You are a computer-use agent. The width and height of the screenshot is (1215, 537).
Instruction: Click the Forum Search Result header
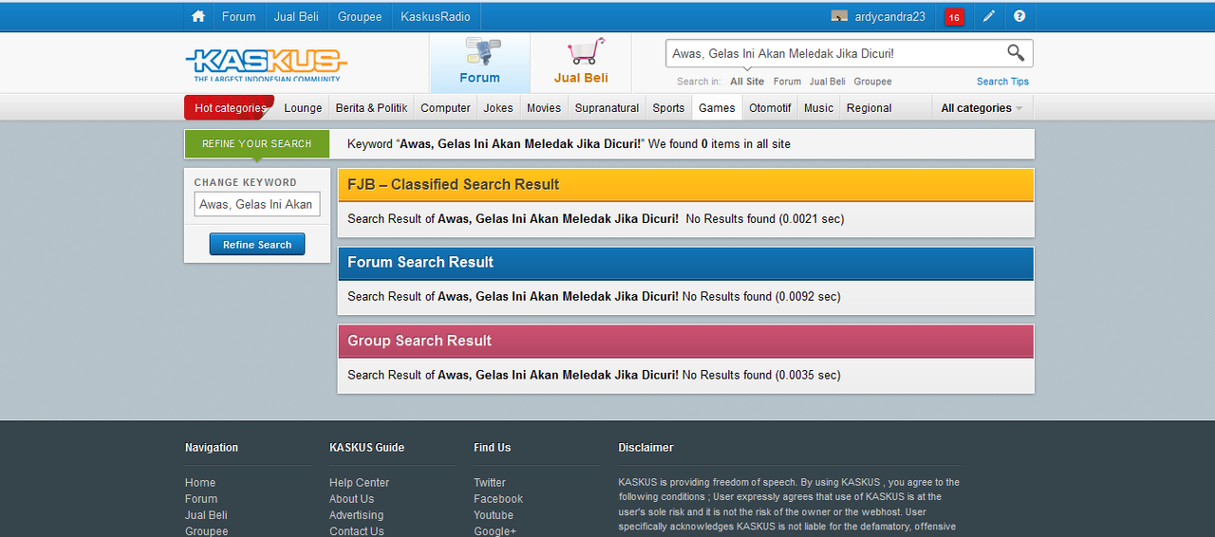(685, 263)
